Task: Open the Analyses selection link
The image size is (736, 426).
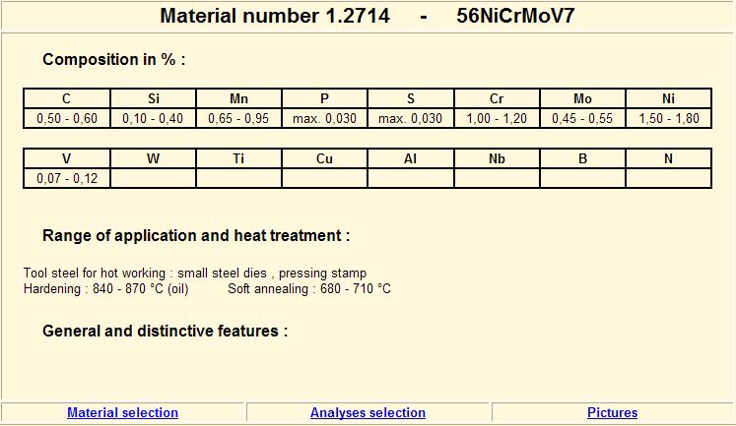Action: click(x=368, y=412)
